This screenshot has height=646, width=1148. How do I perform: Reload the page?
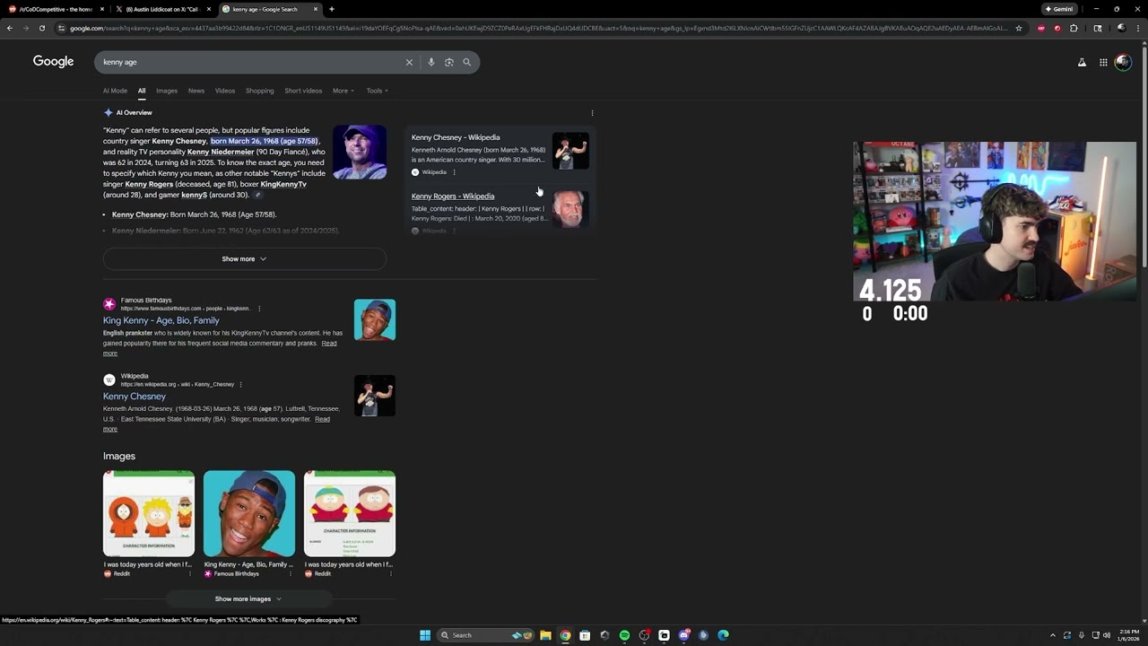[41, 28]
